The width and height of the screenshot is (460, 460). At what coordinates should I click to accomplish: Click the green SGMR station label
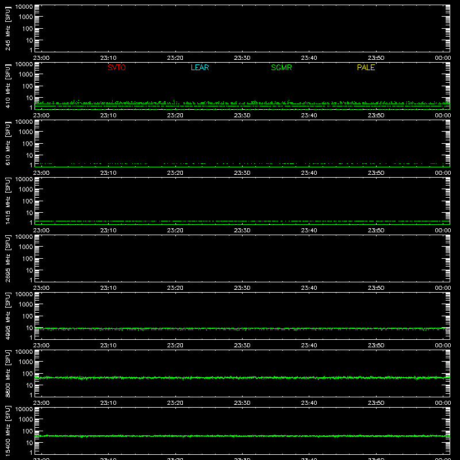click(x=281, y=67)
